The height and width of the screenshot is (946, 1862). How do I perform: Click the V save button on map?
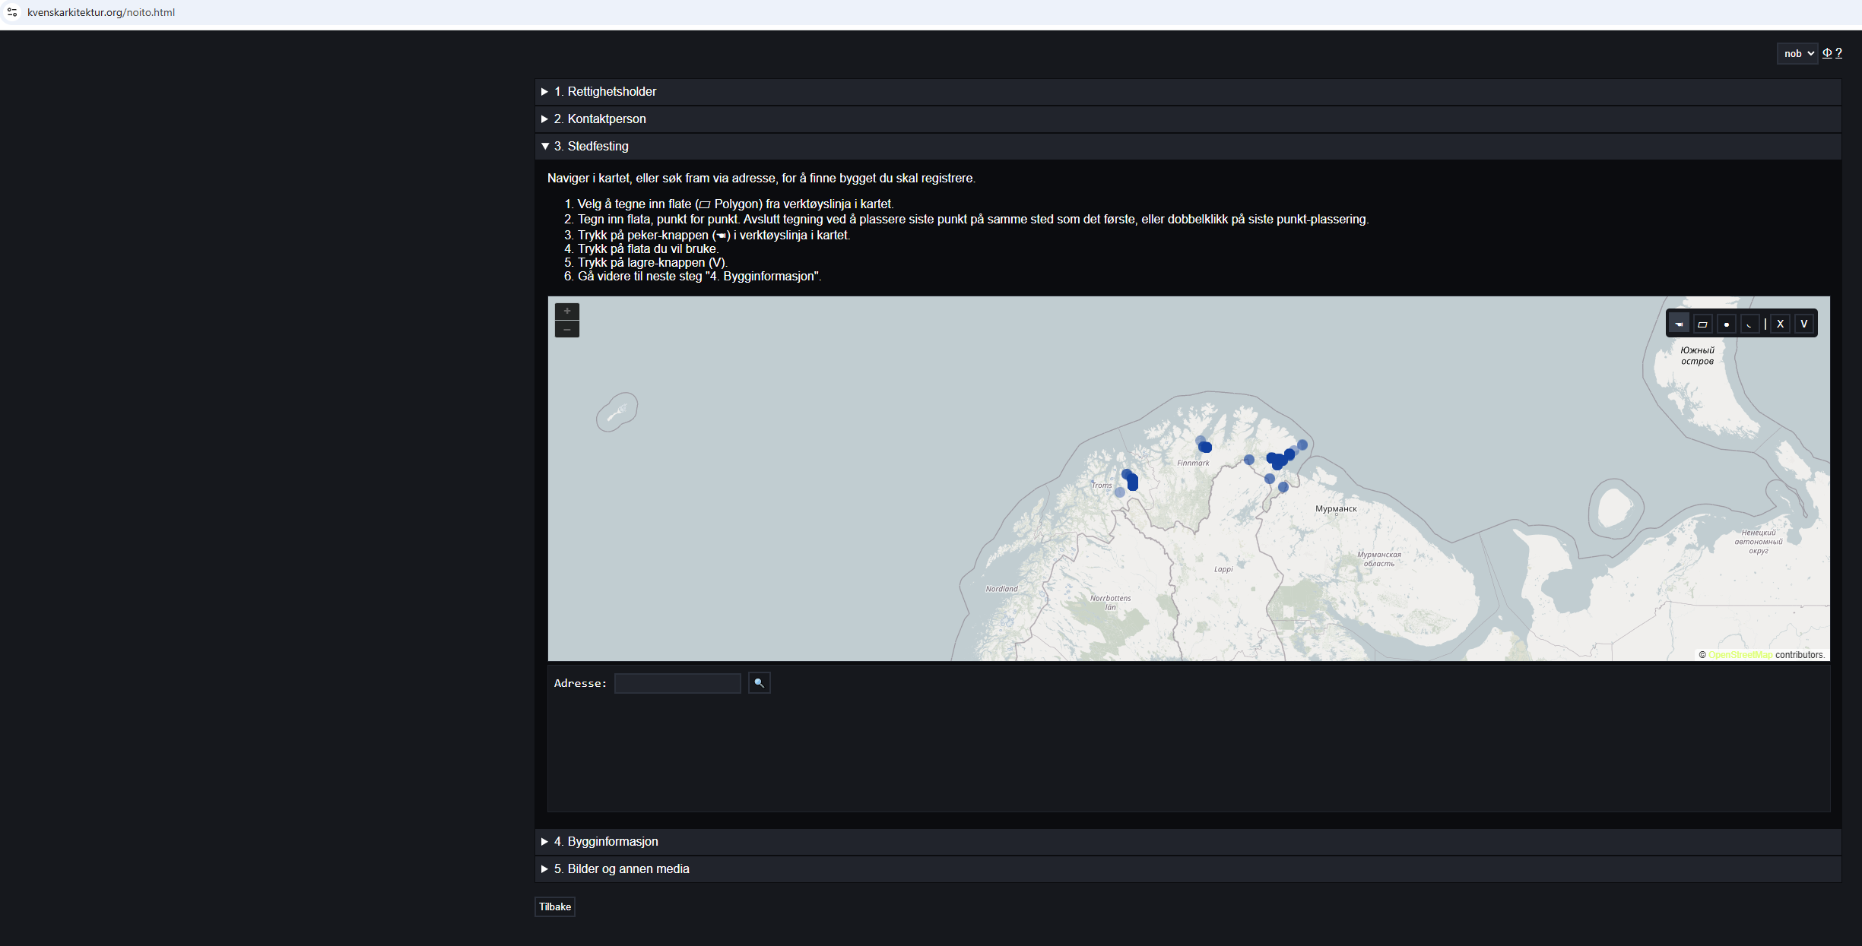click(1803, 324)
